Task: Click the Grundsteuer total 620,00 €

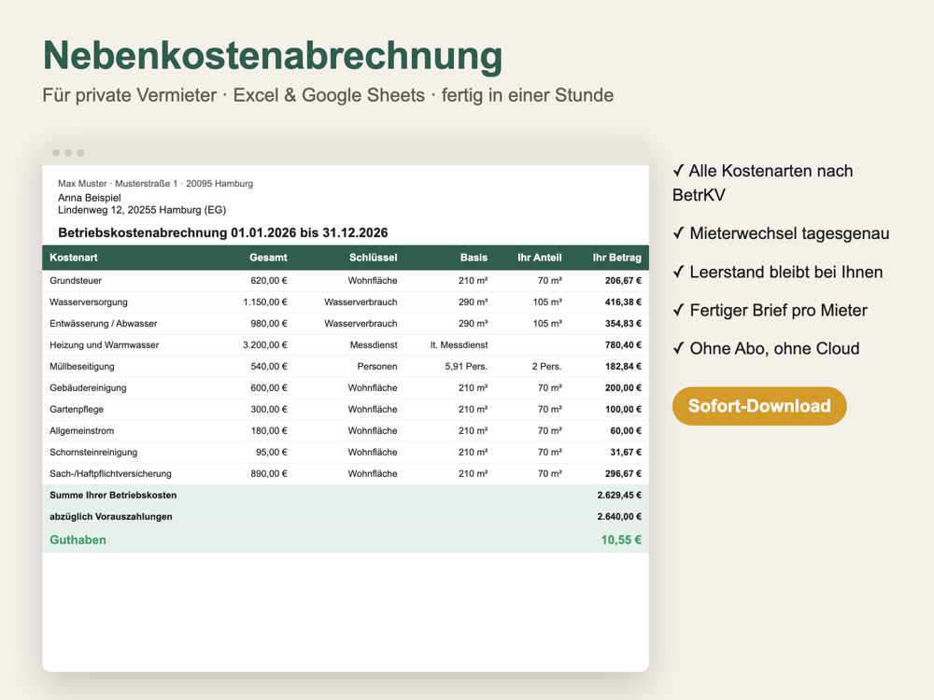Action: pos(269,280)
